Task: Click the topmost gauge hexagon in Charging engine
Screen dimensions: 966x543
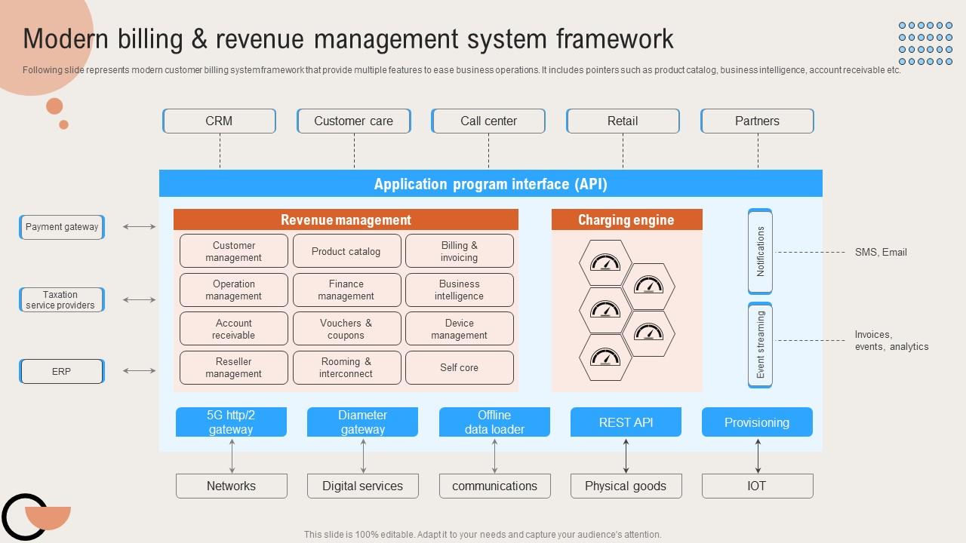Action: [x=605, y=262]
